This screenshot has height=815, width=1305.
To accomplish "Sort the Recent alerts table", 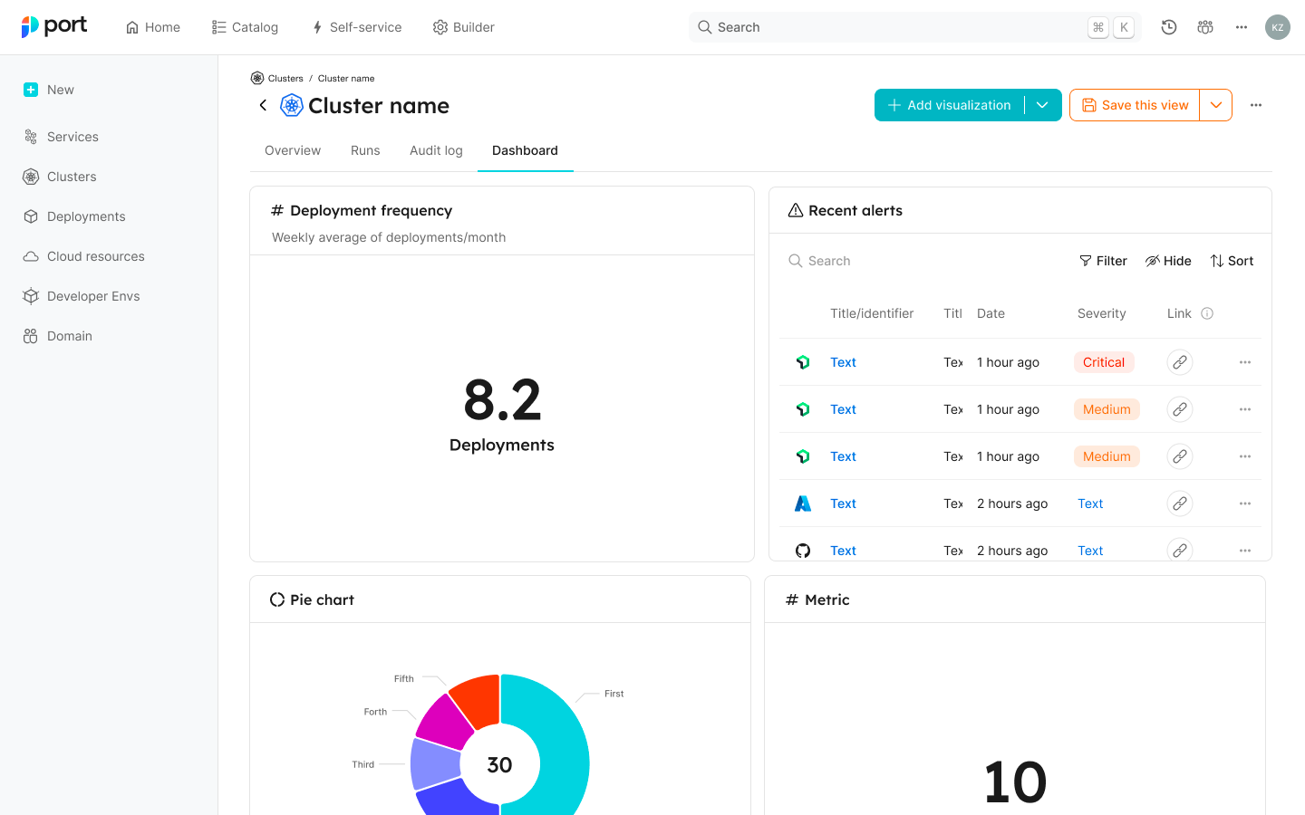I will (x=1232, y=261).
